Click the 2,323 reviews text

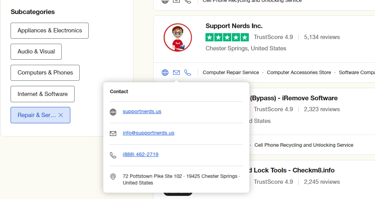[321, 109]
